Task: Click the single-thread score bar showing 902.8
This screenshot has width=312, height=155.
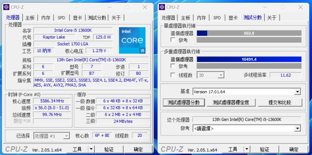Action: point(249,33)
